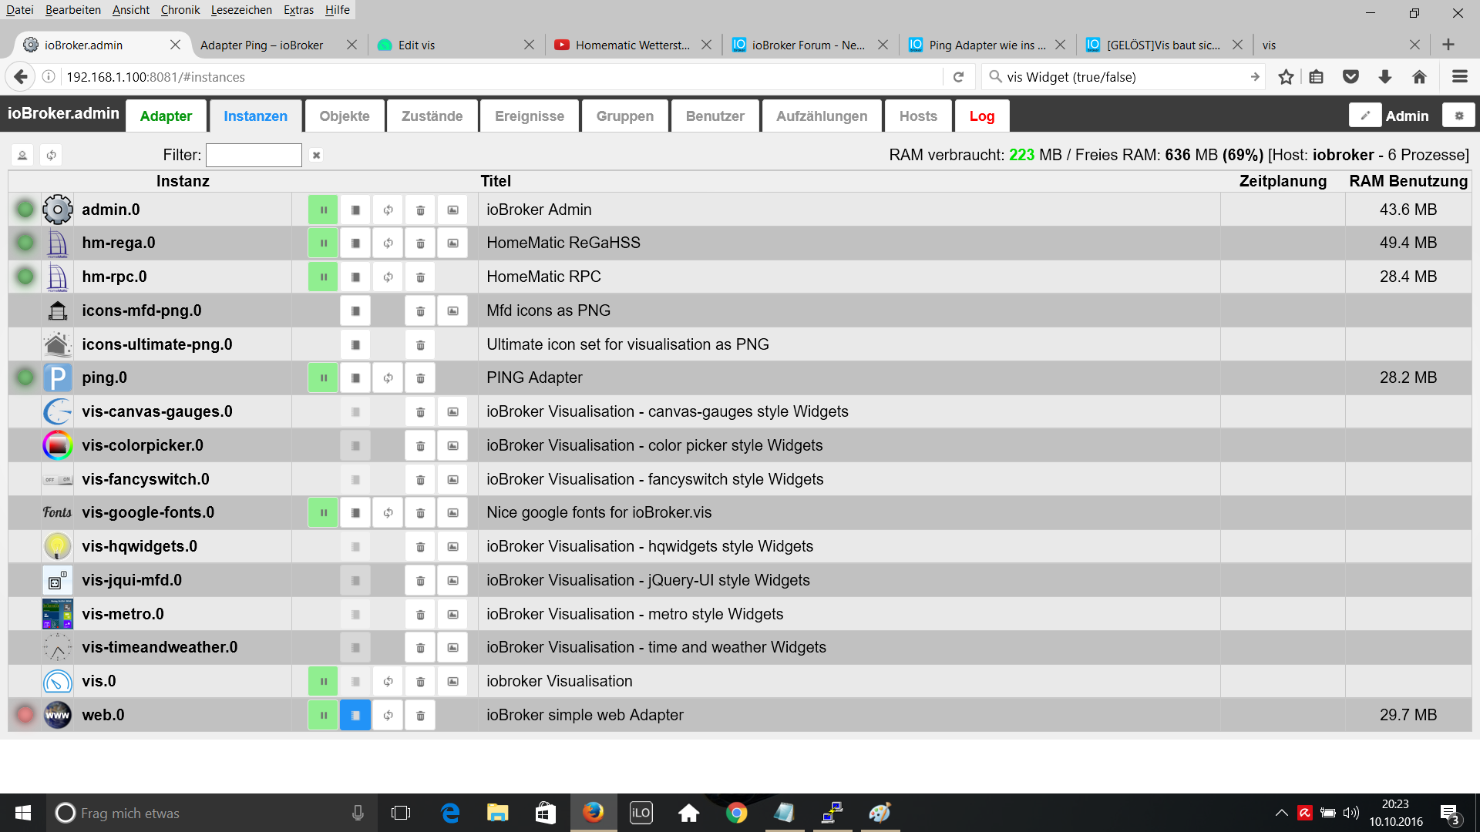Open the Hosts tab

[x=918, y=116]
